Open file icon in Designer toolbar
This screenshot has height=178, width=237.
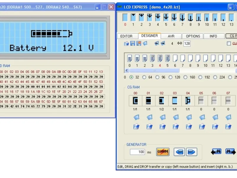click(x=126, y=44)
